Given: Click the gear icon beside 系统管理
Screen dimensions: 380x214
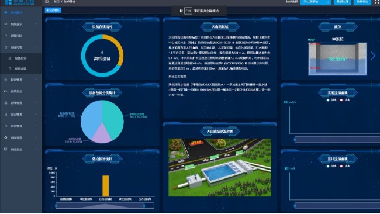Looking at the screenshot, I should 6,137.
